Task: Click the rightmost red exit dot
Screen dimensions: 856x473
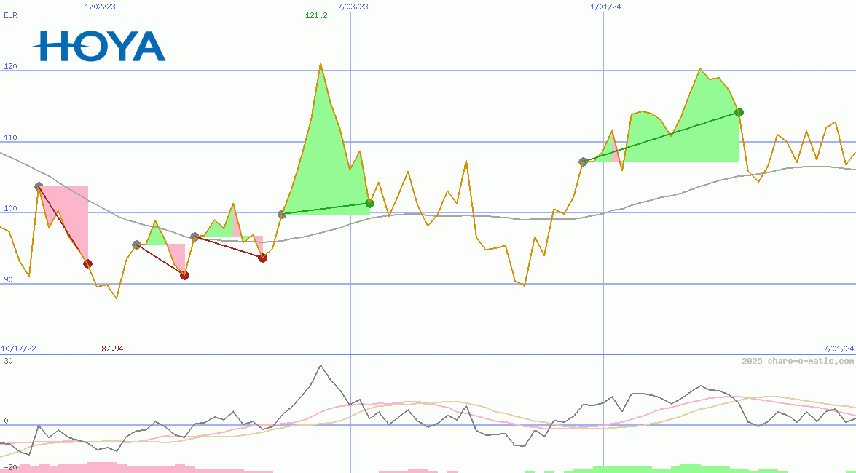Action: (262, 258)
